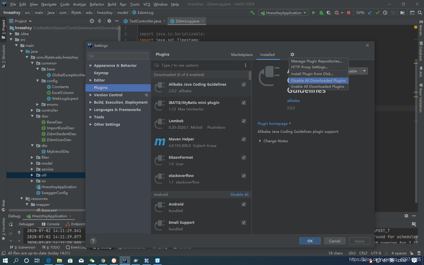This screenshot has height=265, width=424.
Task: Click the plugin list vertical scrollbar
Action: [250, 76]
